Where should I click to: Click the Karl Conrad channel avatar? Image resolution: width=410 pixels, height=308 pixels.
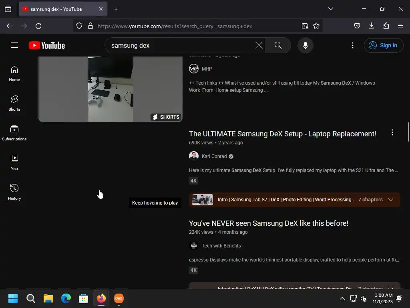194,156
